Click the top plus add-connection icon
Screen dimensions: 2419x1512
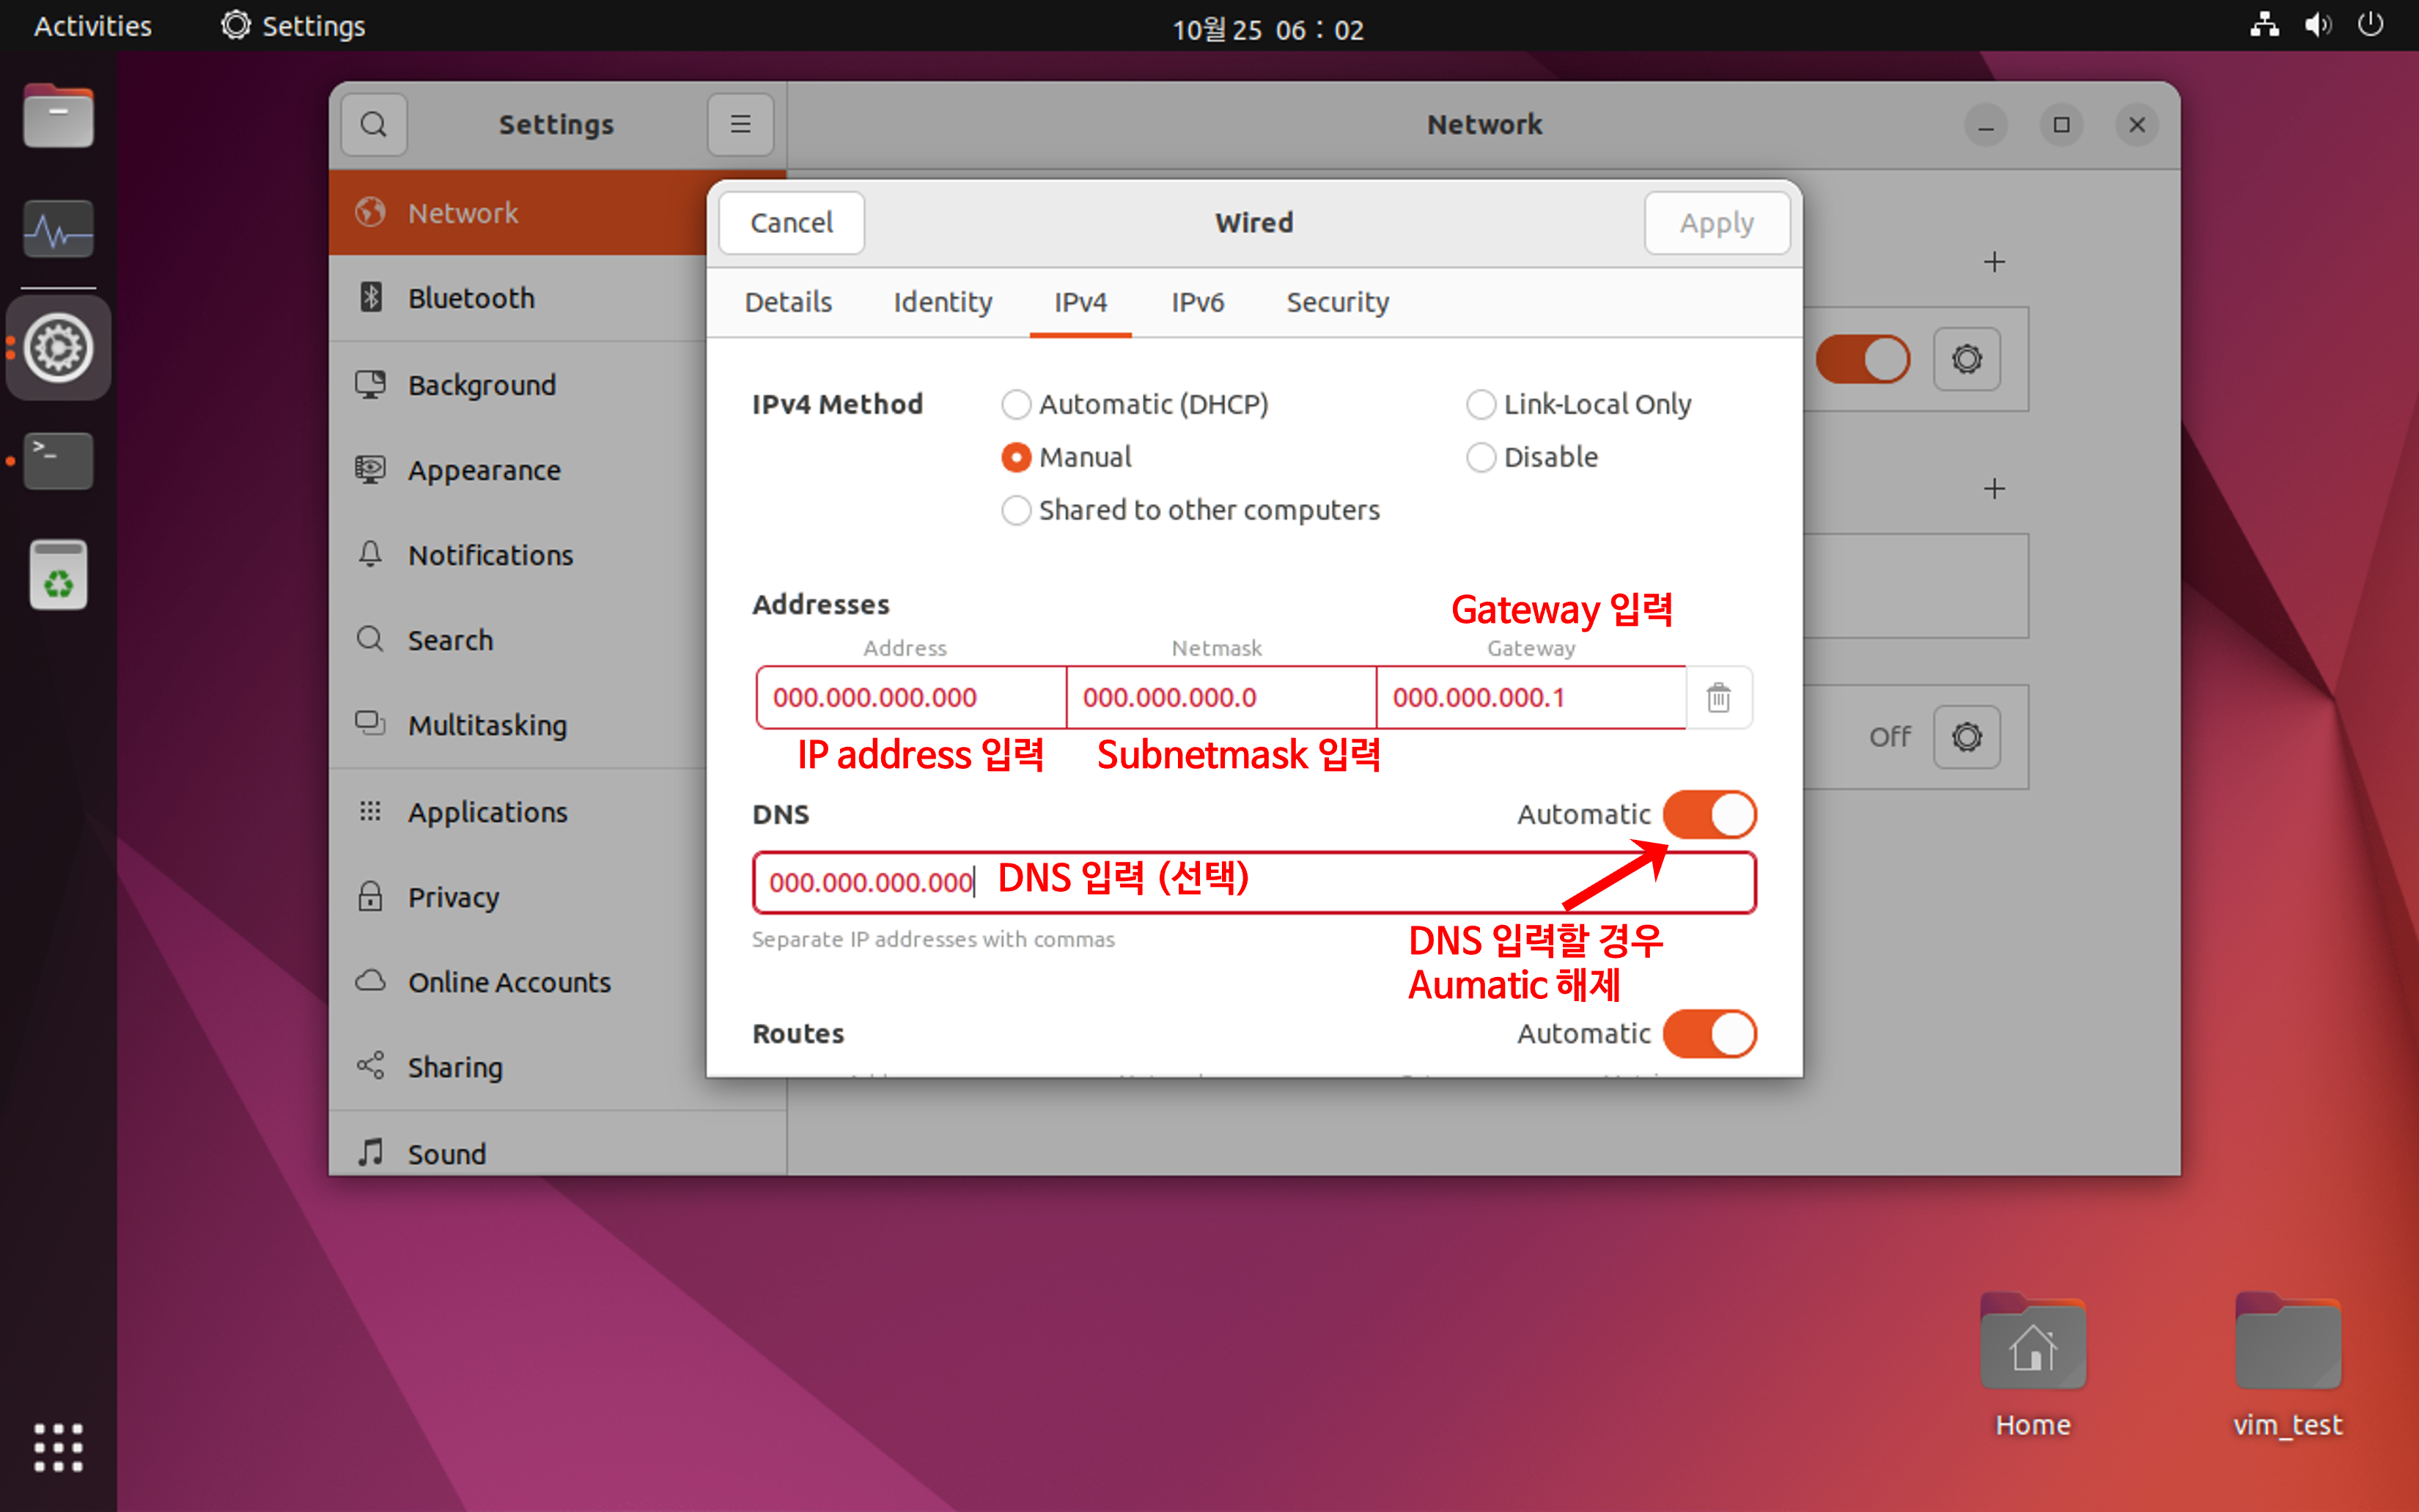(1994, 262)
